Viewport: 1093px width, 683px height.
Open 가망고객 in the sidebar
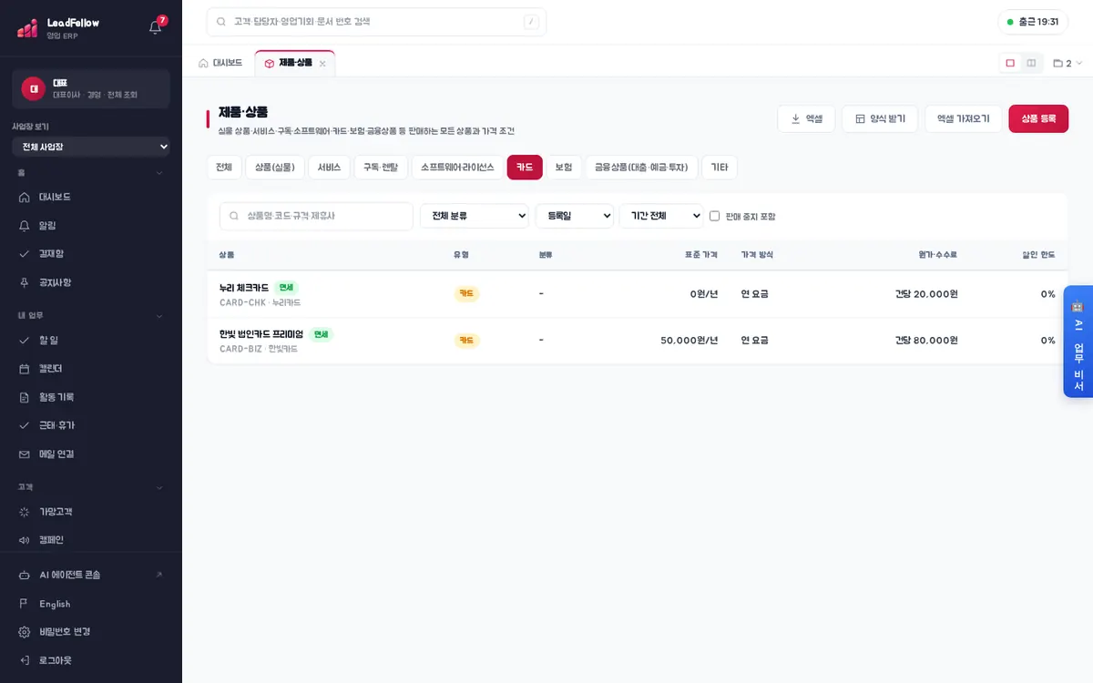coord(91,512)
